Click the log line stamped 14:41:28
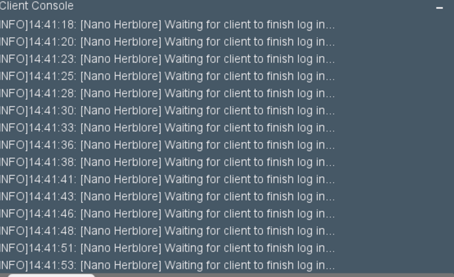This screenshot has width=454, height=277. tap(168, 93)
